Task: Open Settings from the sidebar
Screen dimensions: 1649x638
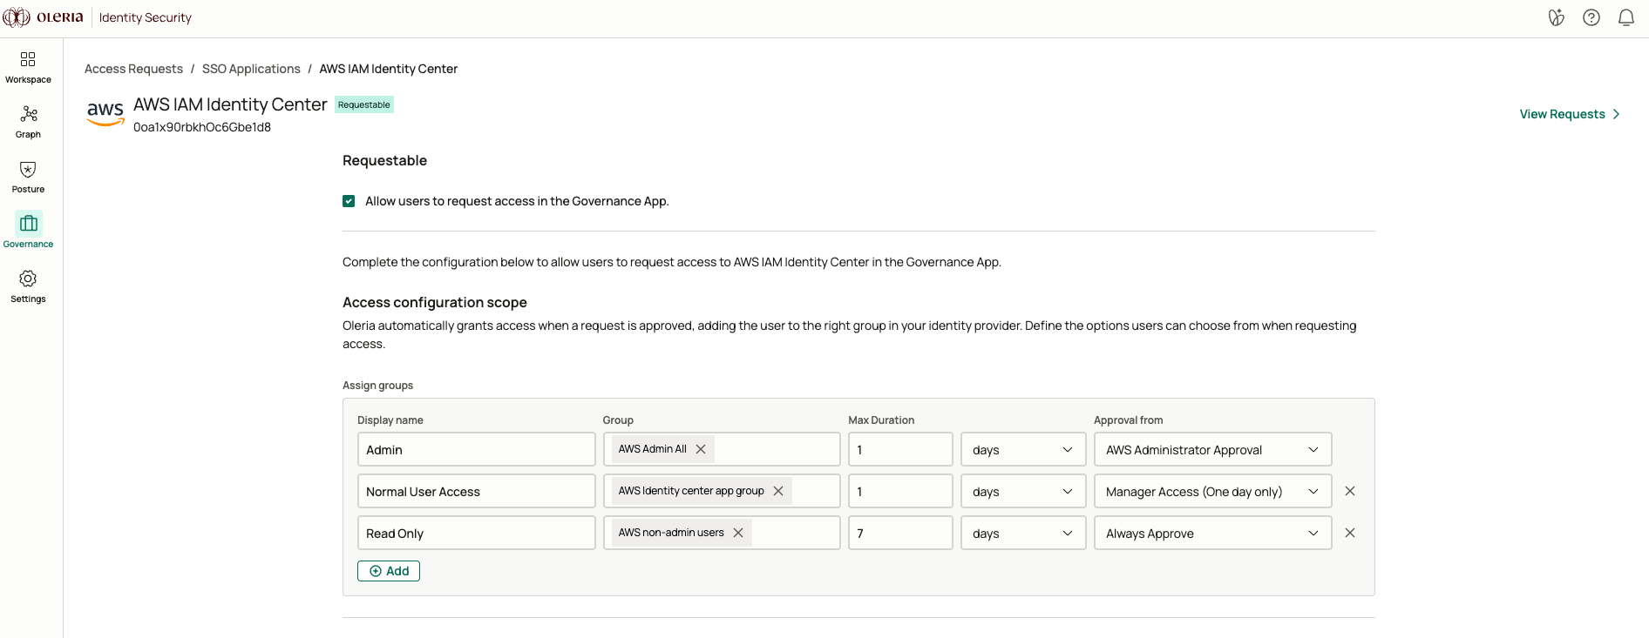Action: coord(28,286)
